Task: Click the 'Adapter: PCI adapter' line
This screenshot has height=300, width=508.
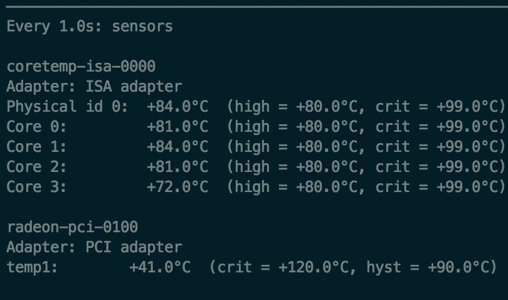Action: click(94, 247)
